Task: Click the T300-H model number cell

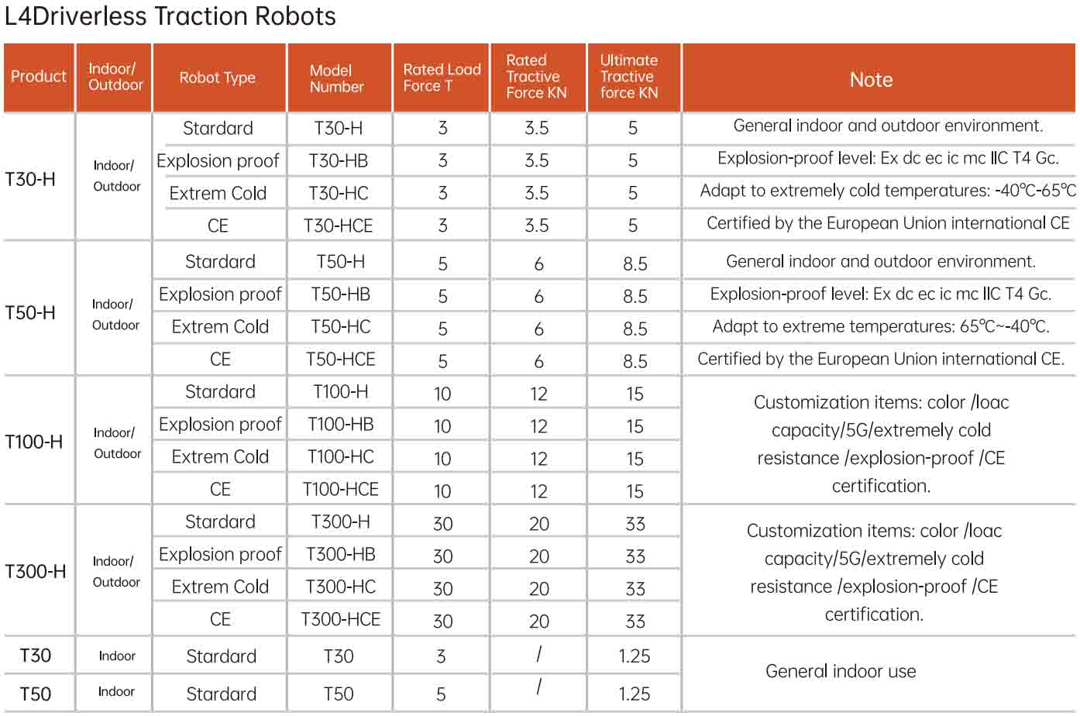Action: click(x=341, y=522)
